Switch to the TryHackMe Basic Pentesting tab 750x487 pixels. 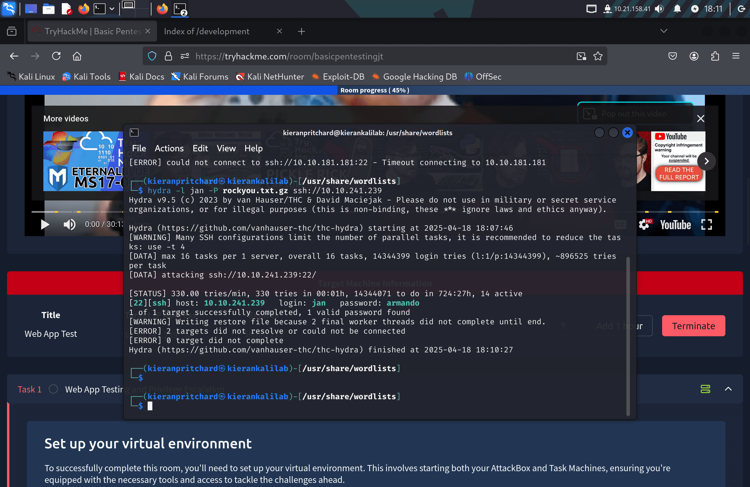(92, 31)
